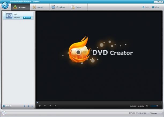Skip to the next clip
The width and height of the screenshot is (164, 117).
55,105
